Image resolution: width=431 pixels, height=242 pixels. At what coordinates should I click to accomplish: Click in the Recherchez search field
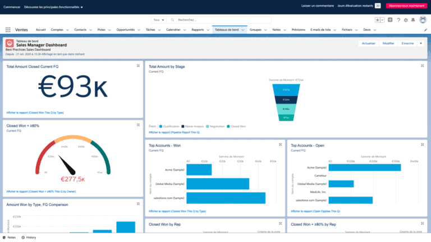[x=224, y=20]
